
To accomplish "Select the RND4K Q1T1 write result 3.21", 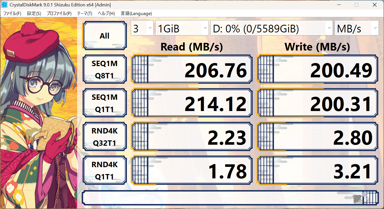I will click(317, 170).
